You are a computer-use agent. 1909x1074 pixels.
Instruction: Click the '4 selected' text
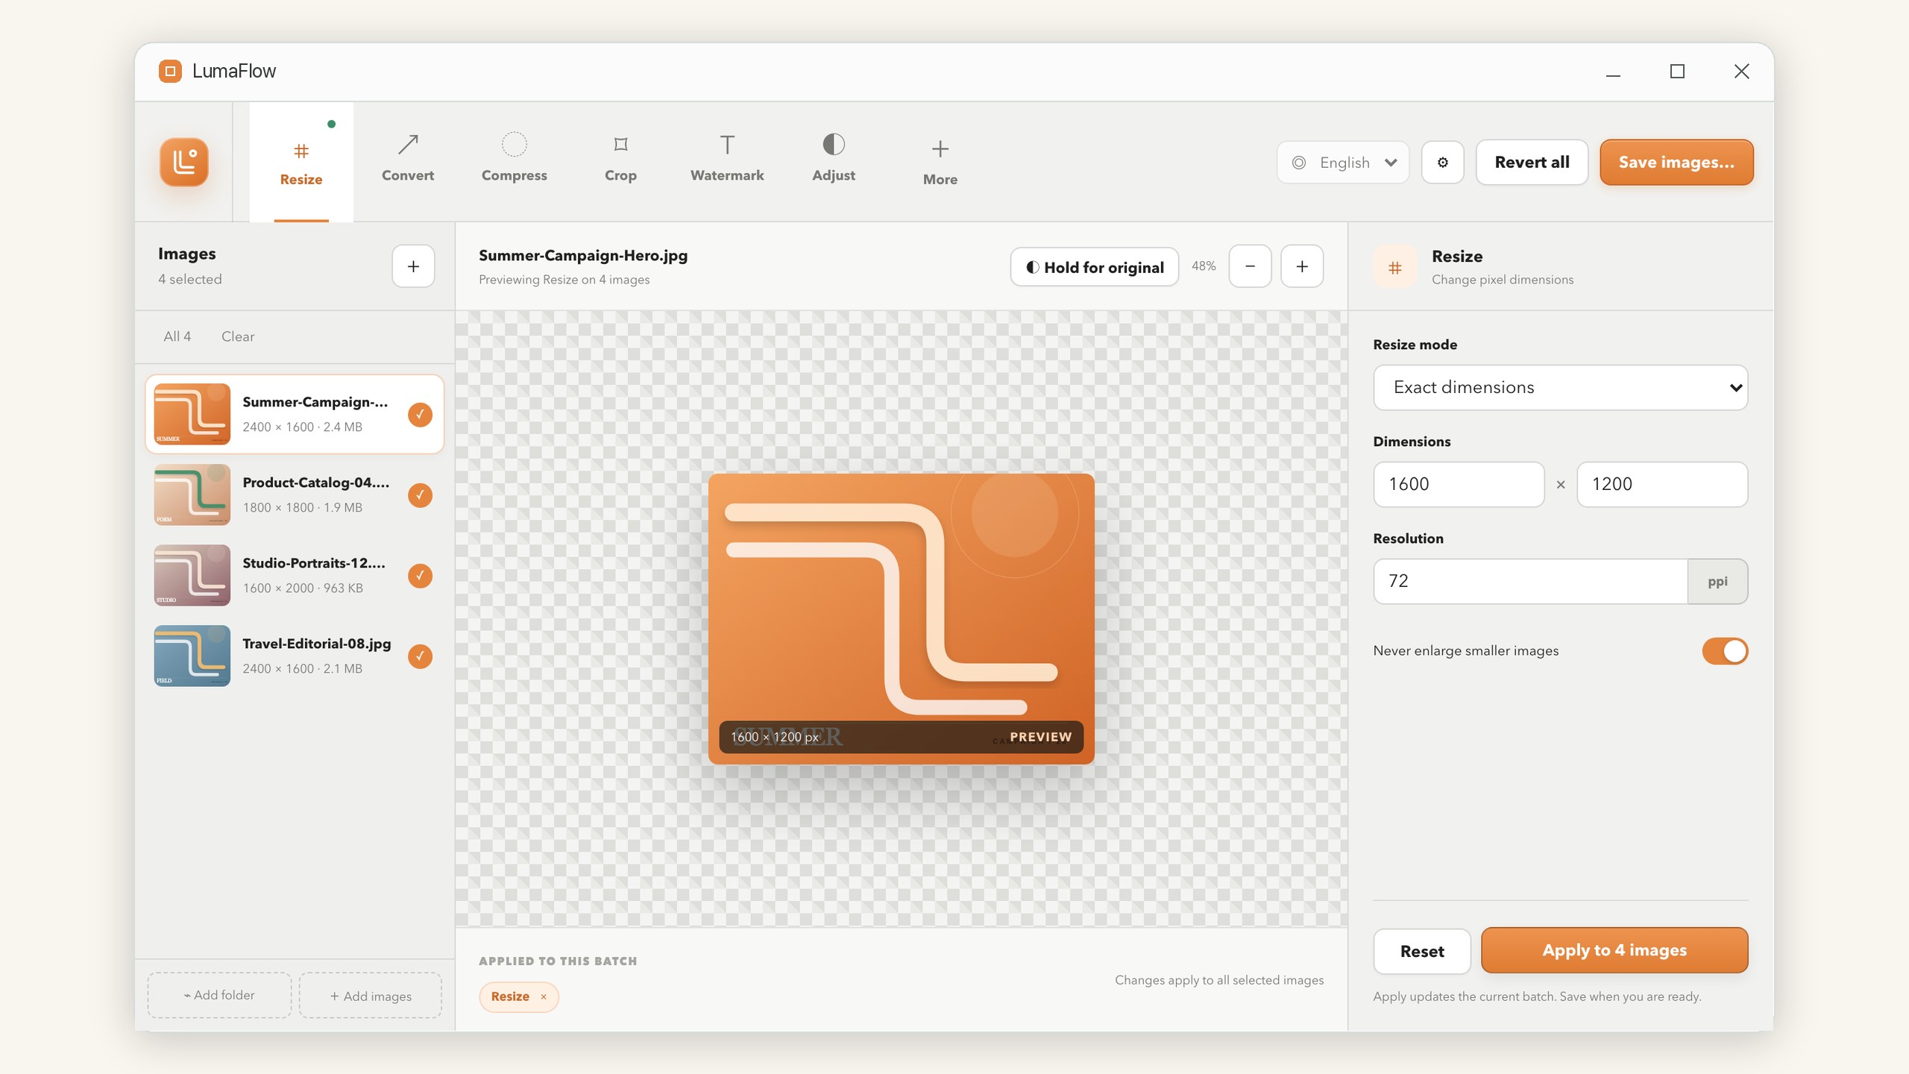click(x=189, y=279)
